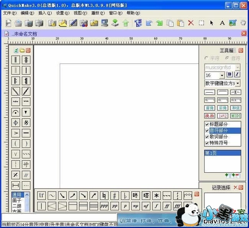Open the 文件 menu
Image resolution: width=249 pixels, height=228 pixels.
10,13
